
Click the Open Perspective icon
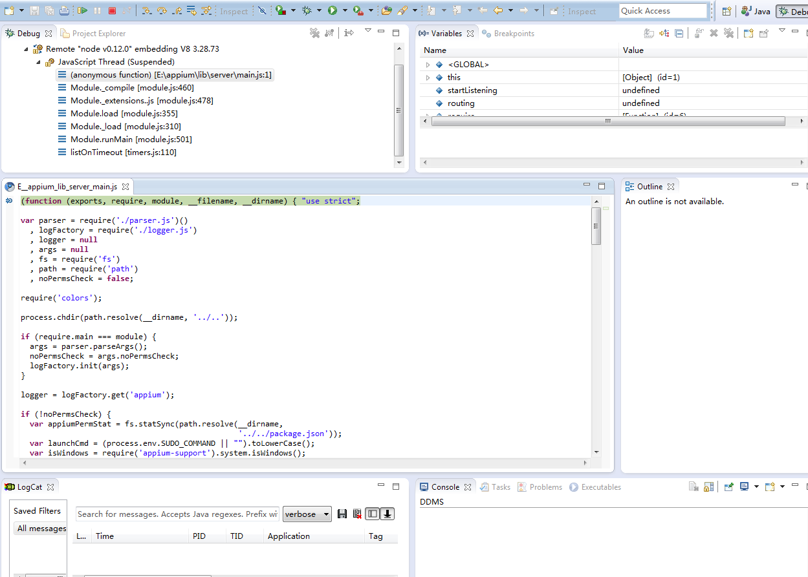click(x=726, y=11)
